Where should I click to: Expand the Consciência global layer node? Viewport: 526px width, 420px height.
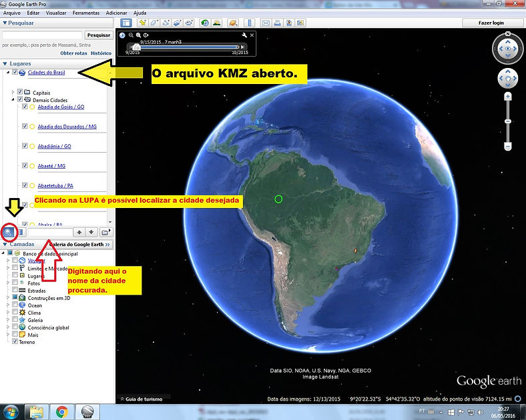(x=8, y=327)
